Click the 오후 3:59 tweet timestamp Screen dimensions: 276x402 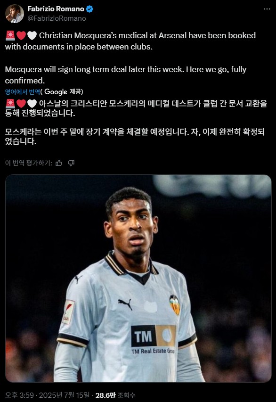(19, 395)
